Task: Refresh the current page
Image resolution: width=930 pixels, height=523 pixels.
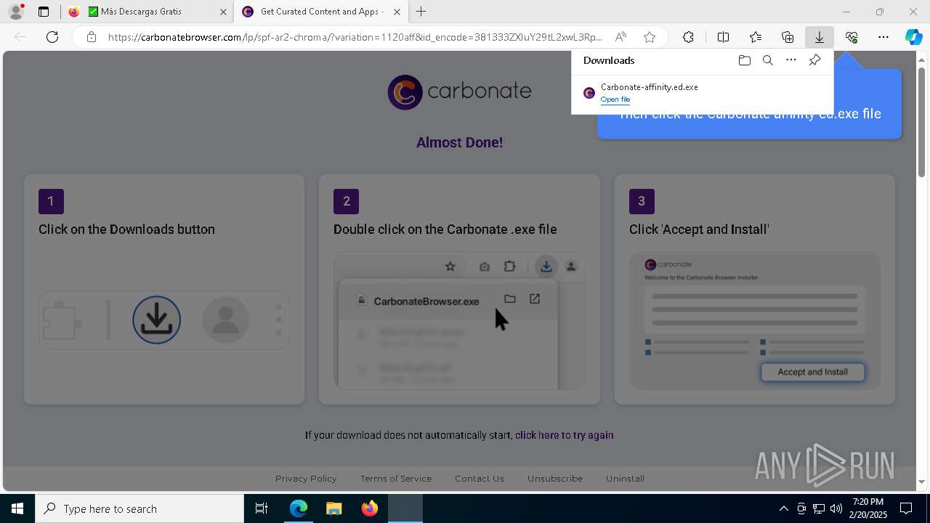Action: (x=52, y=37)
